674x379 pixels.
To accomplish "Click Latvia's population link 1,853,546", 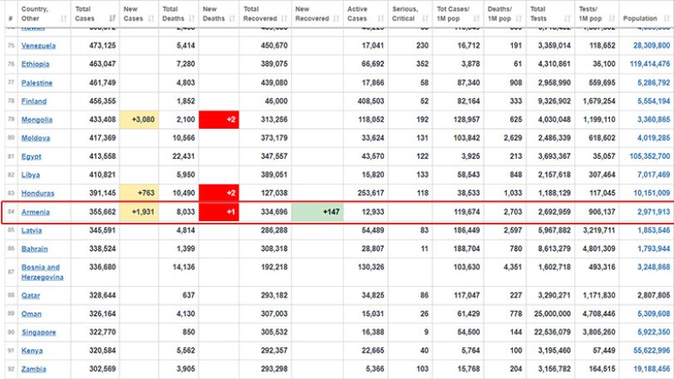I will tap(654, 230).
